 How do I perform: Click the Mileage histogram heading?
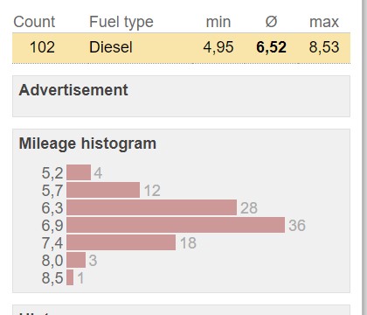[87, 143]
